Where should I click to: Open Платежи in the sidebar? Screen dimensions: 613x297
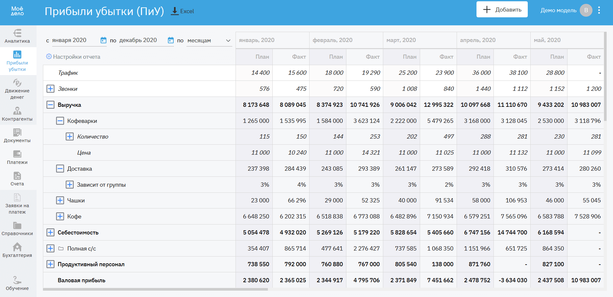pos(17,157)
